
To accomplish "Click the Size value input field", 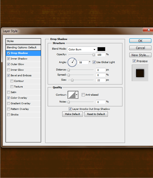I will pos(101,80).
